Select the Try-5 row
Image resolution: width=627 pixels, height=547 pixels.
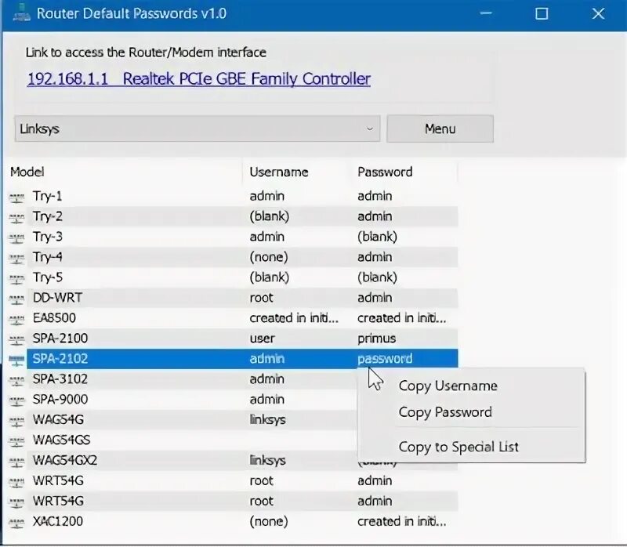(233, 277)
